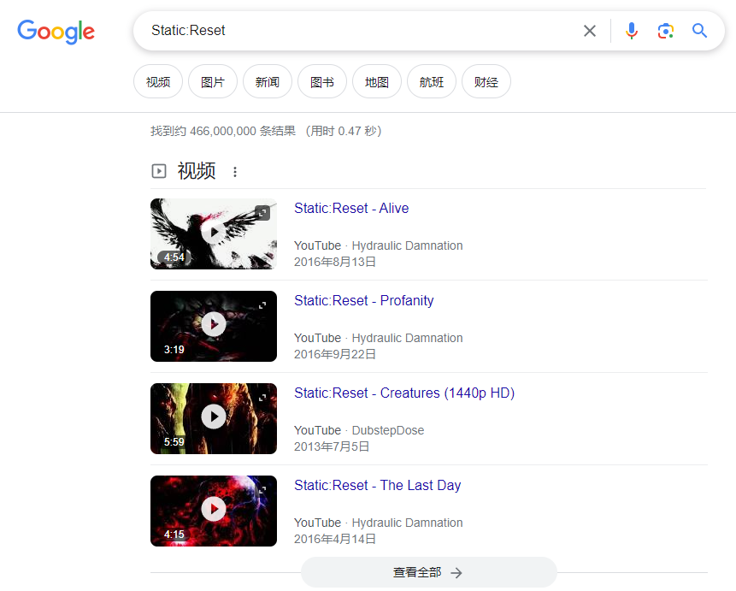Click the video section icon beside 视频
This screenshot has width=736, height=591.
(x=159, y=171)
